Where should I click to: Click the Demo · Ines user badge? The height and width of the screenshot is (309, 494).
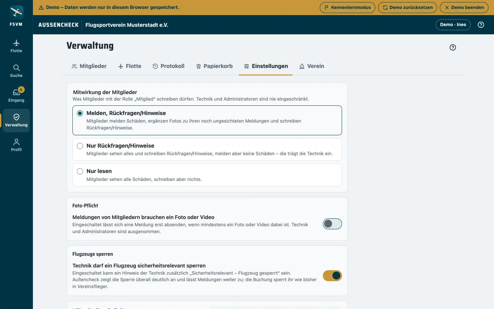(x=453, y=25)
